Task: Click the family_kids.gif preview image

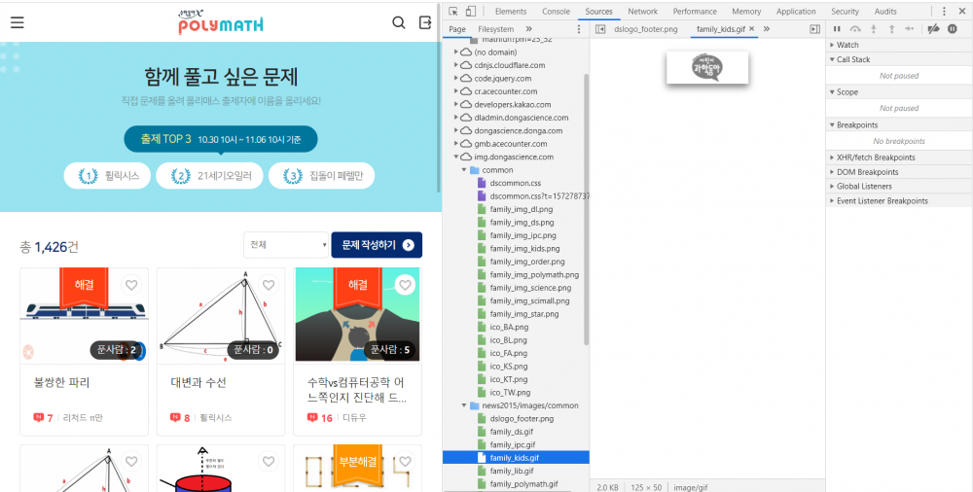Action: [x=707, y=67]
